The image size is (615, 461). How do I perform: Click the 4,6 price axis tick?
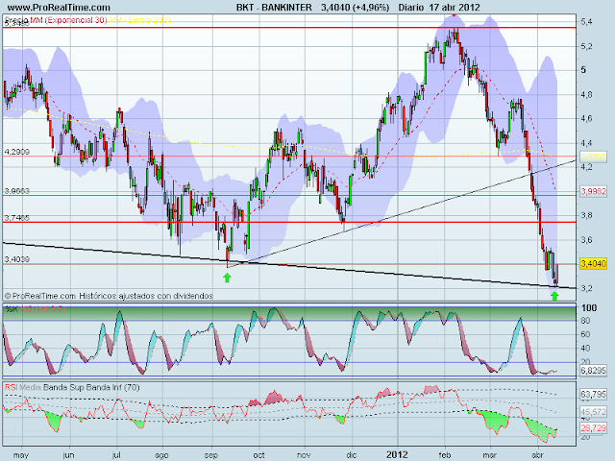point(586,118)
